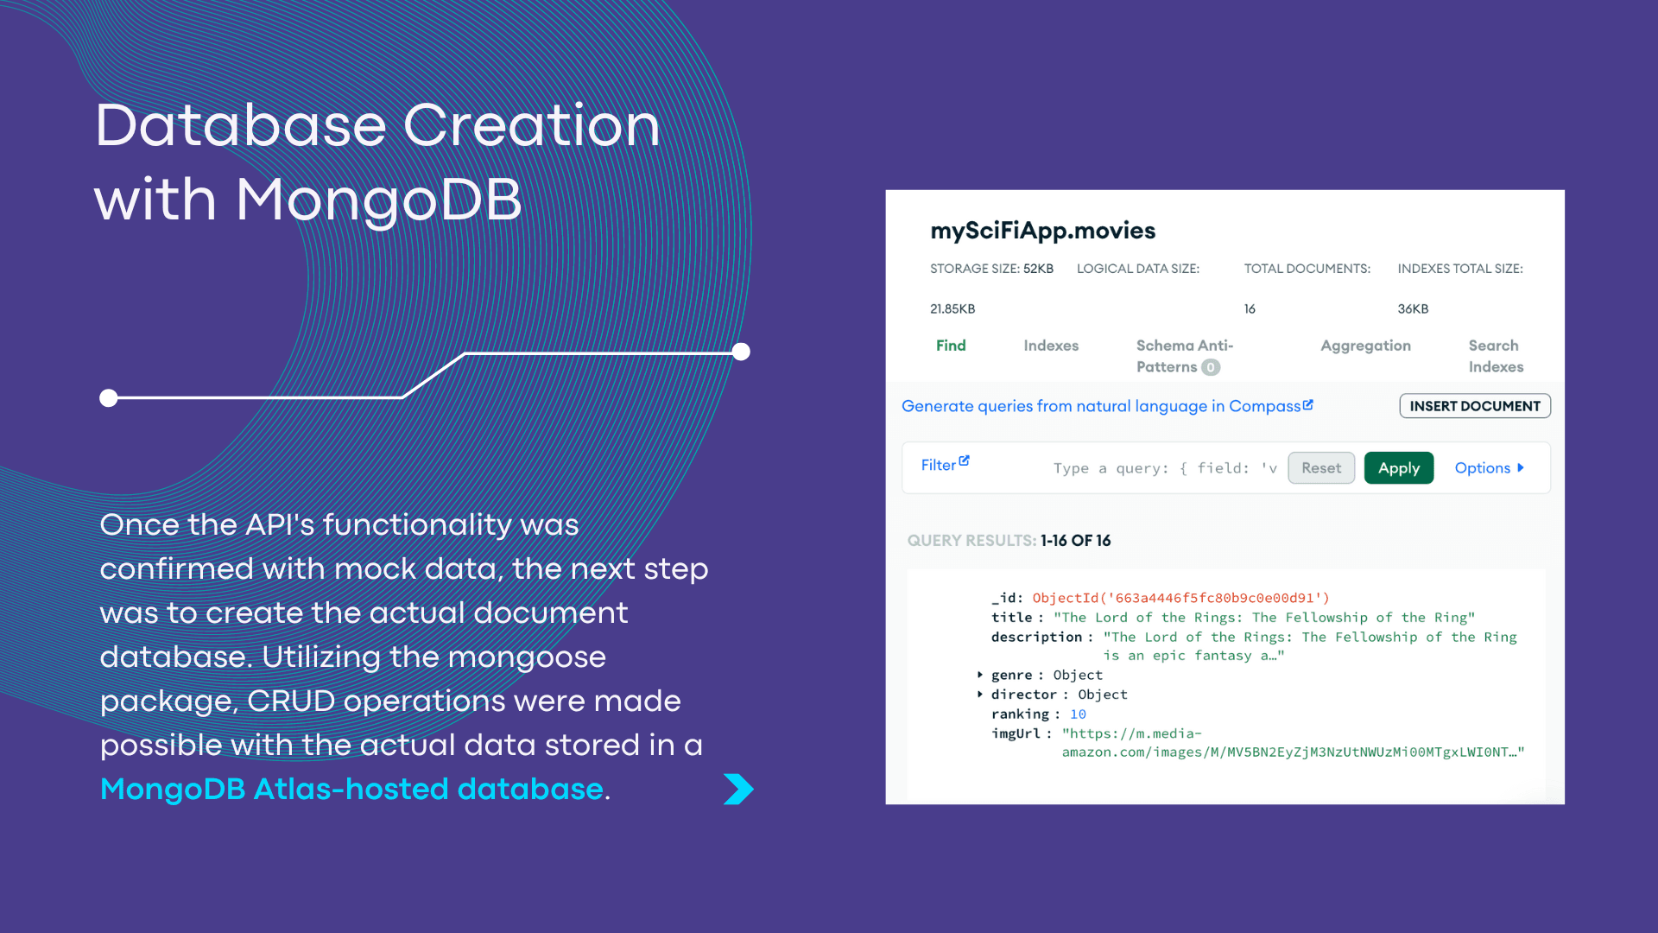This screenshot has height=933, width=1658.
Task: Click the INSERT DOCUMENT button
Action: (x=1475, y=406)
